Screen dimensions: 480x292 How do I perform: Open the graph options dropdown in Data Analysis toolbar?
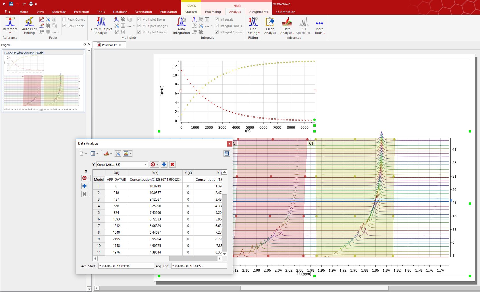[x=127, y=153]
